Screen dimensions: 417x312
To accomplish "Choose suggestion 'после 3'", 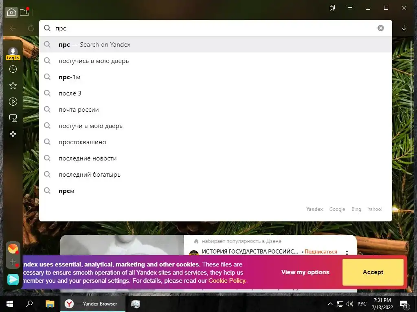I will [215, 93].
